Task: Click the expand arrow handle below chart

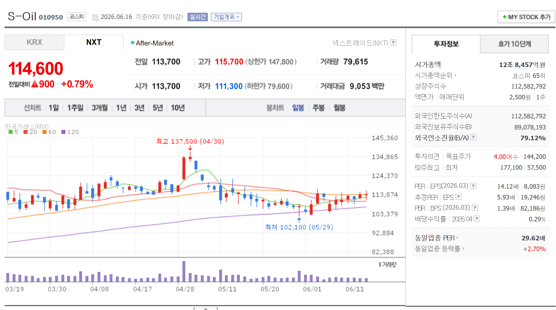Action: click(206, 308)
